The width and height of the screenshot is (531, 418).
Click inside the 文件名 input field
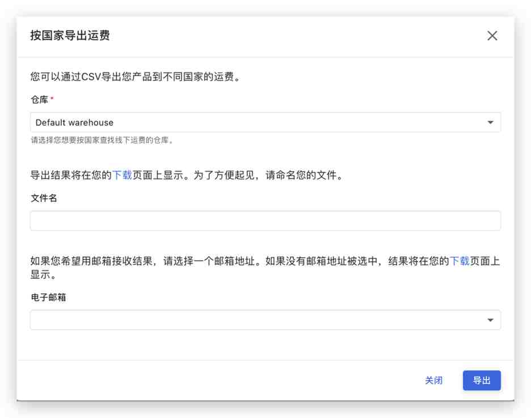pyautogui.click(x=265, y=221)
